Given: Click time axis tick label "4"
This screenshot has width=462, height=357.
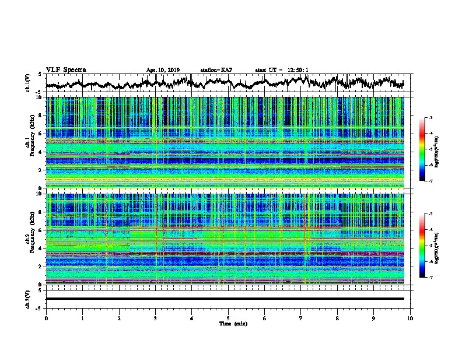Looking at the screenshot, I should (x=192, y=318).
